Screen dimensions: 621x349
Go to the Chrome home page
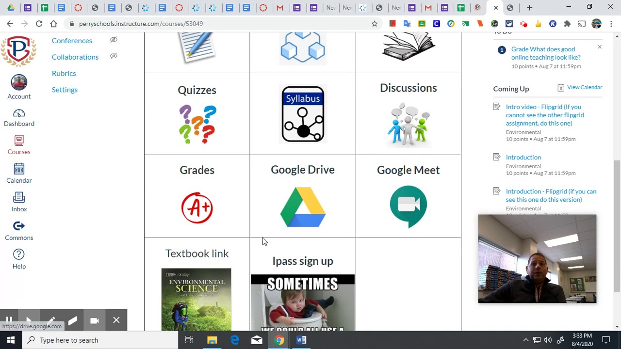click(53, 24)
